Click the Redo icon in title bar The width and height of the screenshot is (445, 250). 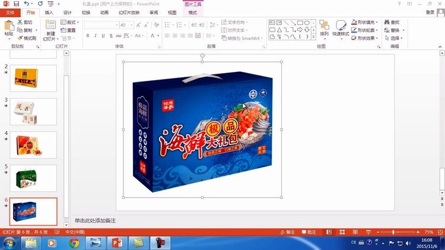coord(40,4)
